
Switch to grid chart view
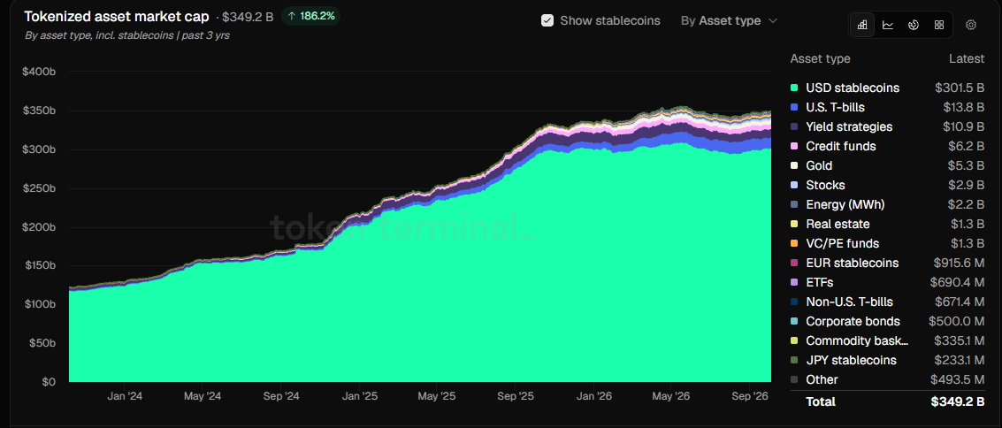coord(938,25)
